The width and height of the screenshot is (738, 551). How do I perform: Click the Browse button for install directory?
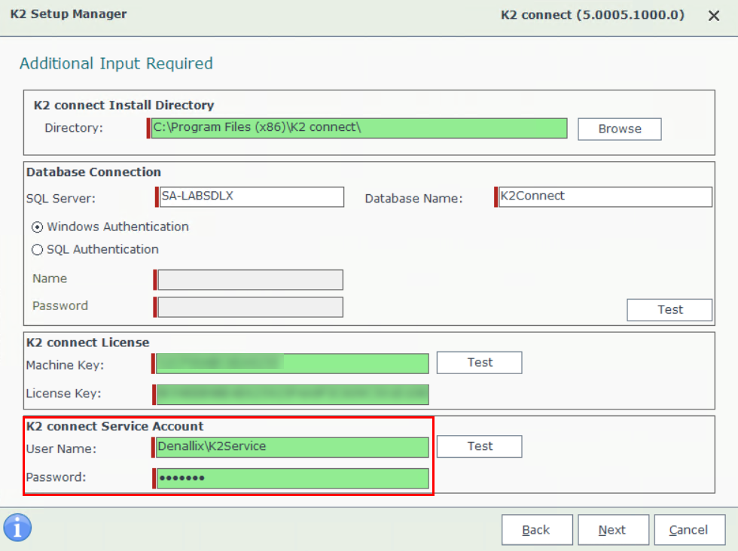pyautogui.click(x=619, y=129)
